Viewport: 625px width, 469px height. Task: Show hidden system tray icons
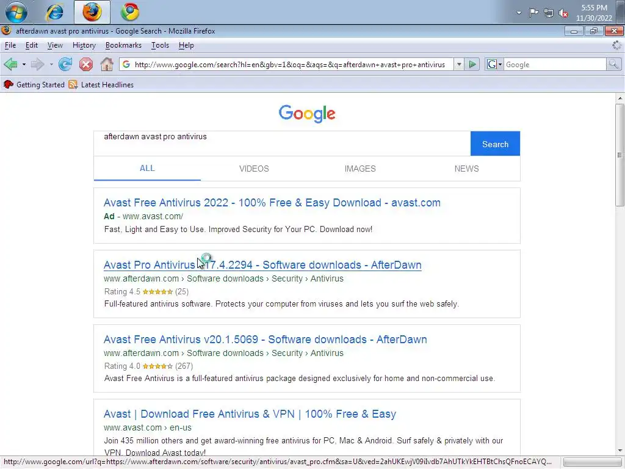tap(519, 13)
